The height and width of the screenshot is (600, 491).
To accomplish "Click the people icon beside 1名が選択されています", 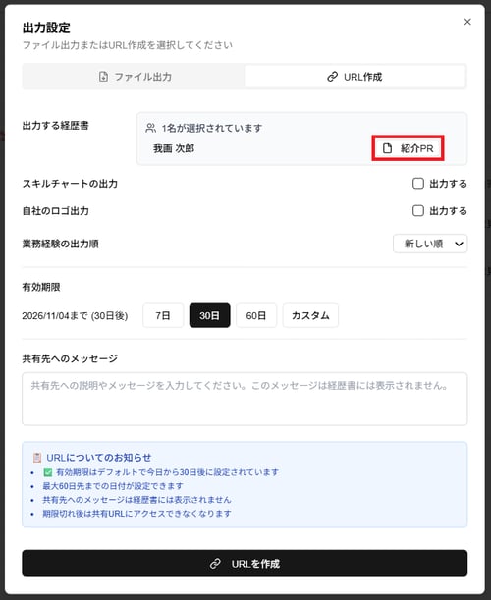I will point(151,128).
